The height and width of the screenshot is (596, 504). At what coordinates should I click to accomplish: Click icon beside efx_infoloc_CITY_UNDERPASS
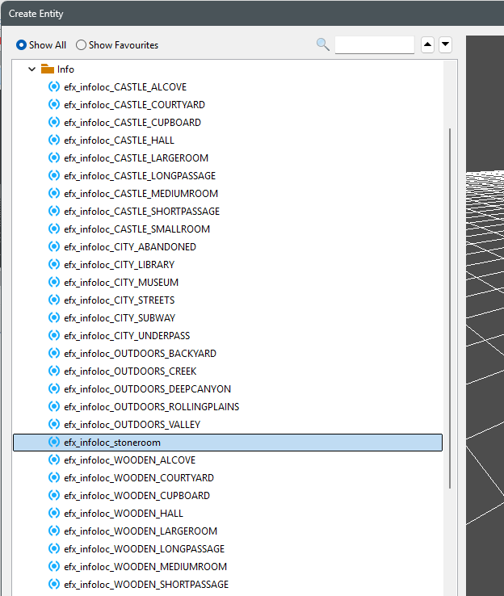pos(54,335)
